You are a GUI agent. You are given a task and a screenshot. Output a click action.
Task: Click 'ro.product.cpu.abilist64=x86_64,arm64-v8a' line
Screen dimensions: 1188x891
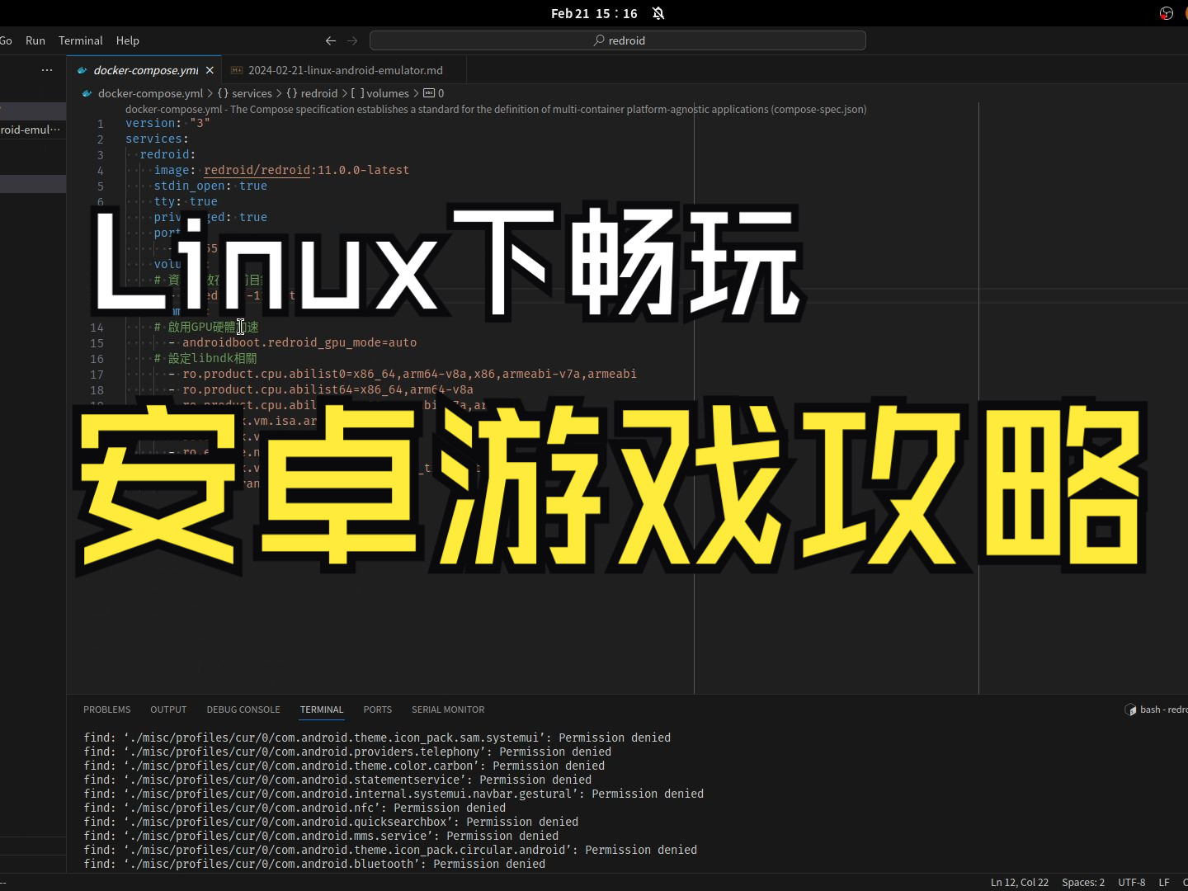[x=328, y=389]
